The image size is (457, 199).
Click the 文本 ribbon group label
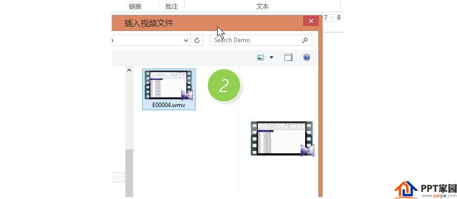[263, 7]
